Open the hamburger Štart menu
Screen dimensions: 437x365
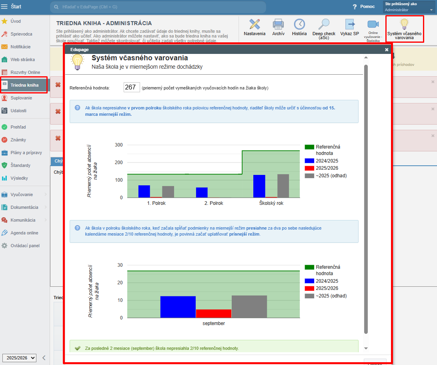[x=4, y=6]
